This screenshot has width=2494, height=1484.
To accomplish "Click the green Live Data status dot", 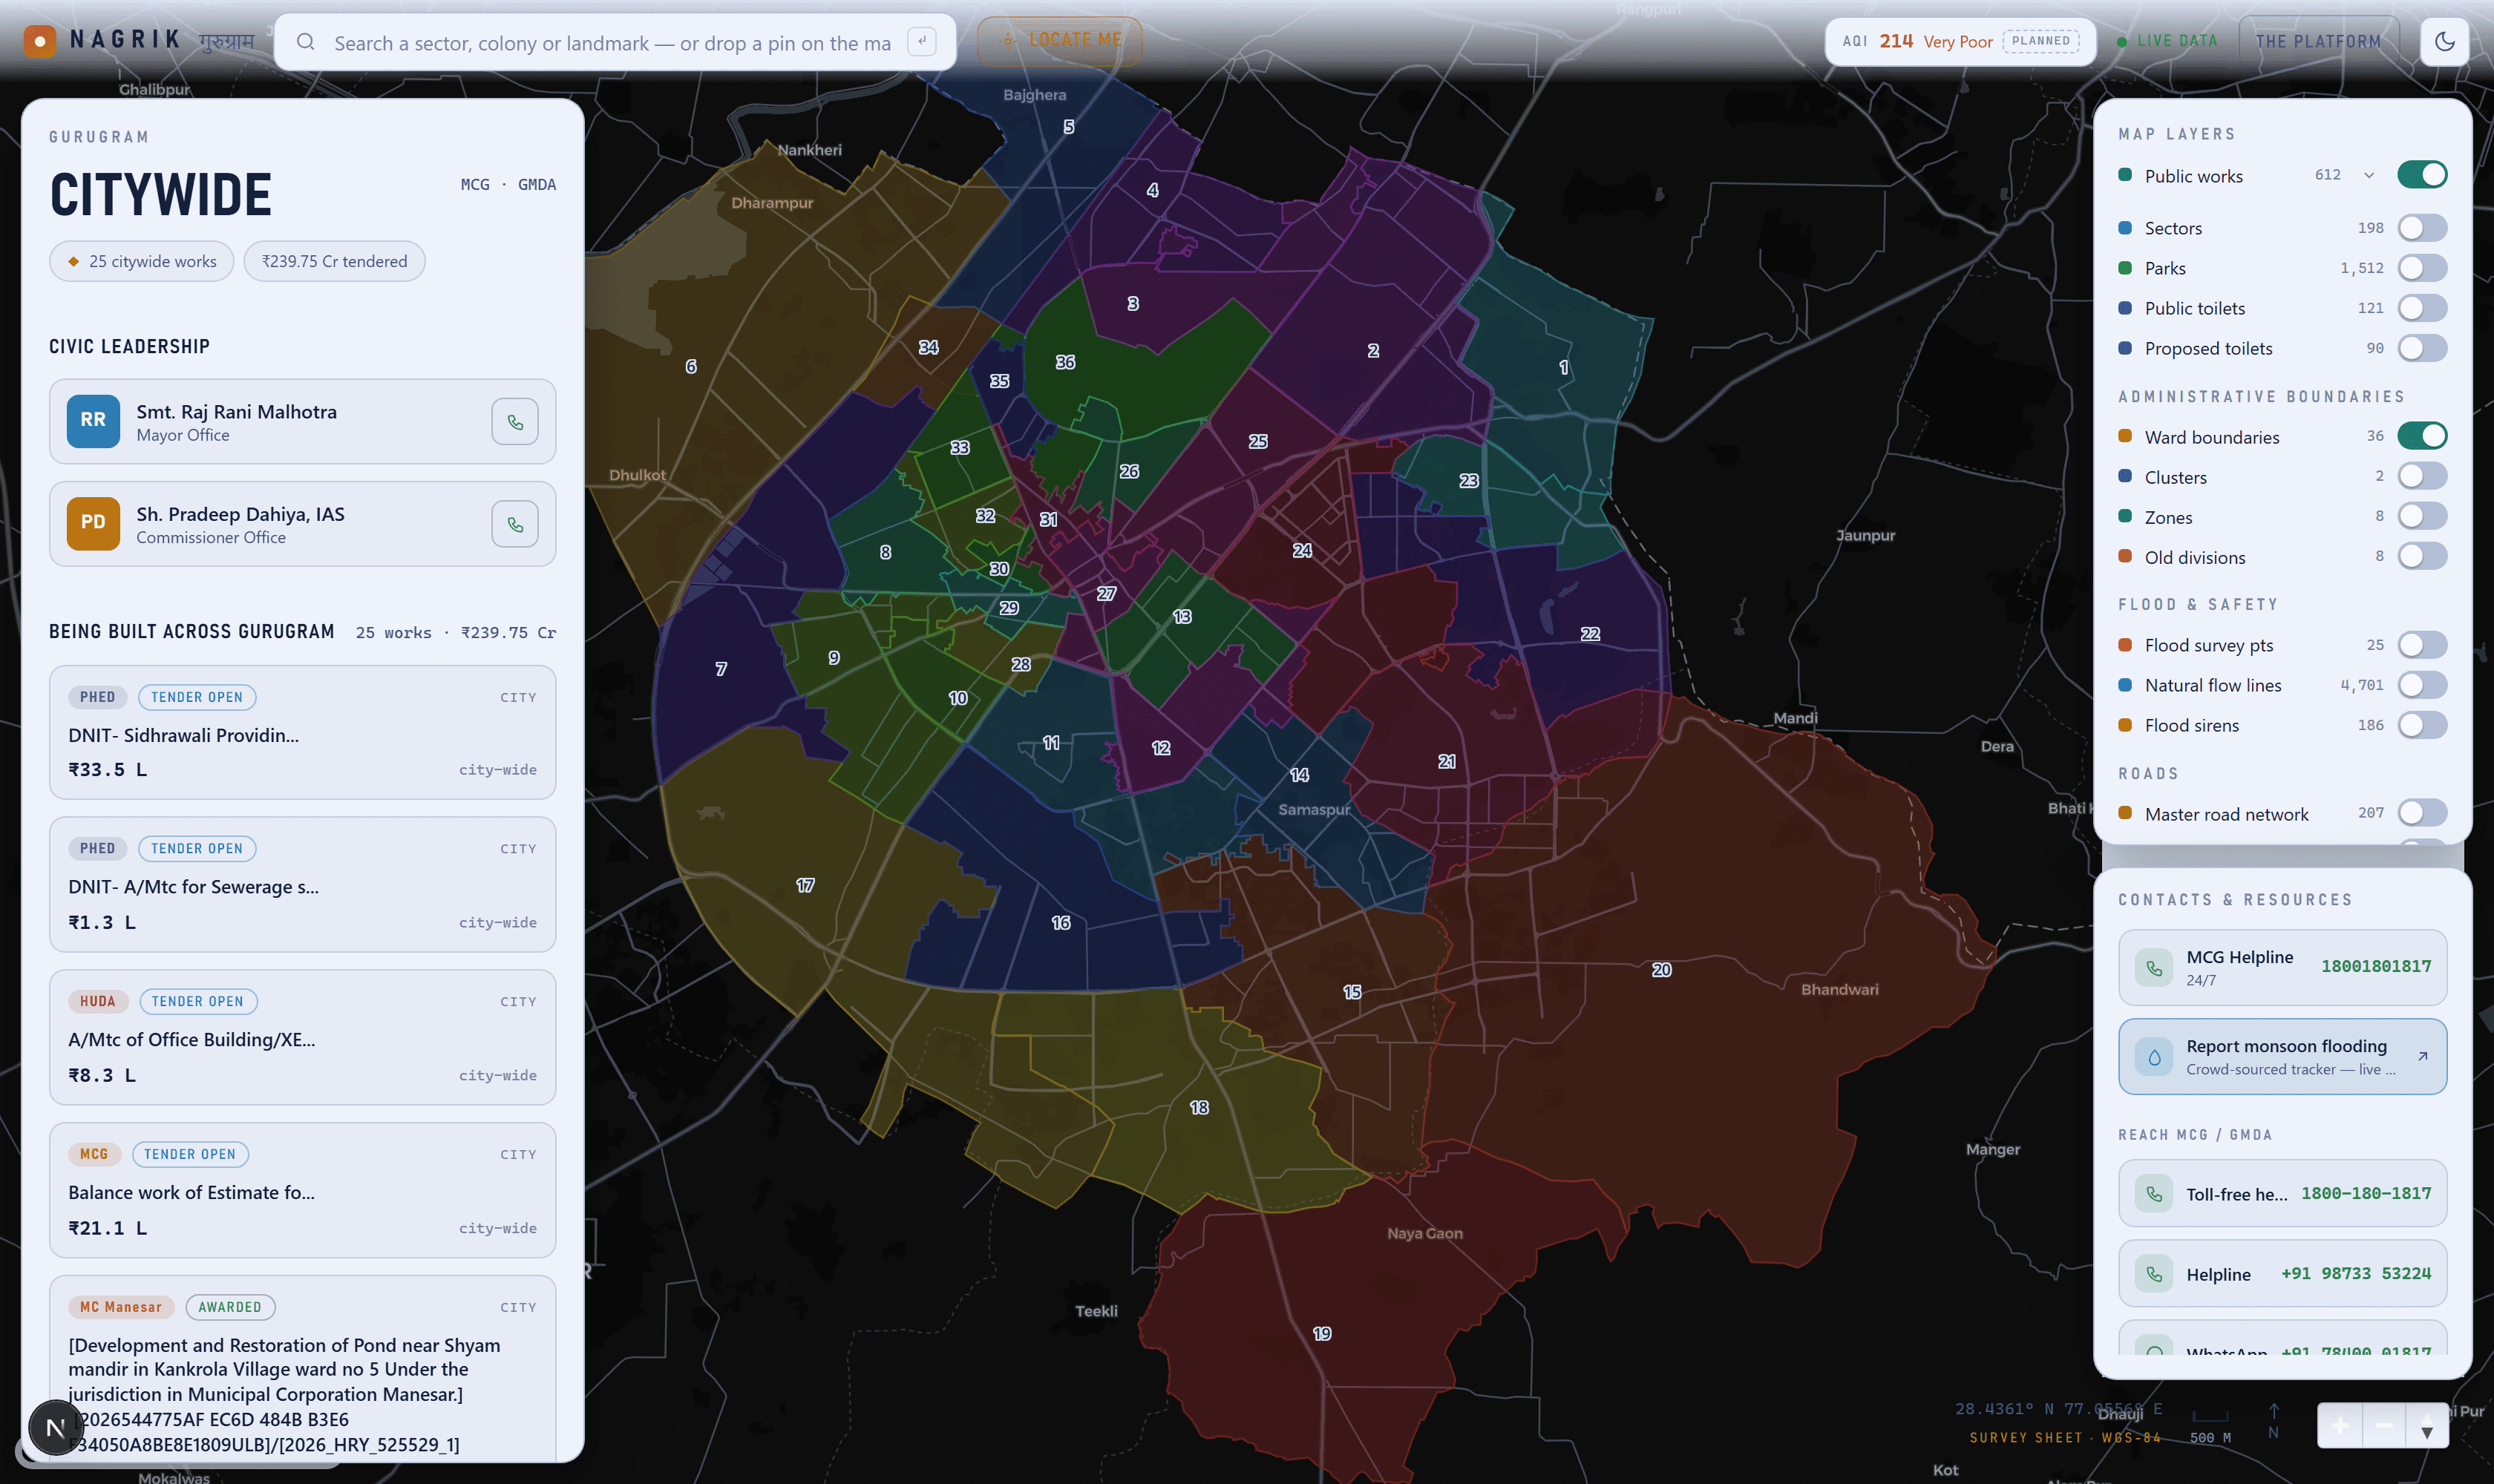I will pos(2121,42).
